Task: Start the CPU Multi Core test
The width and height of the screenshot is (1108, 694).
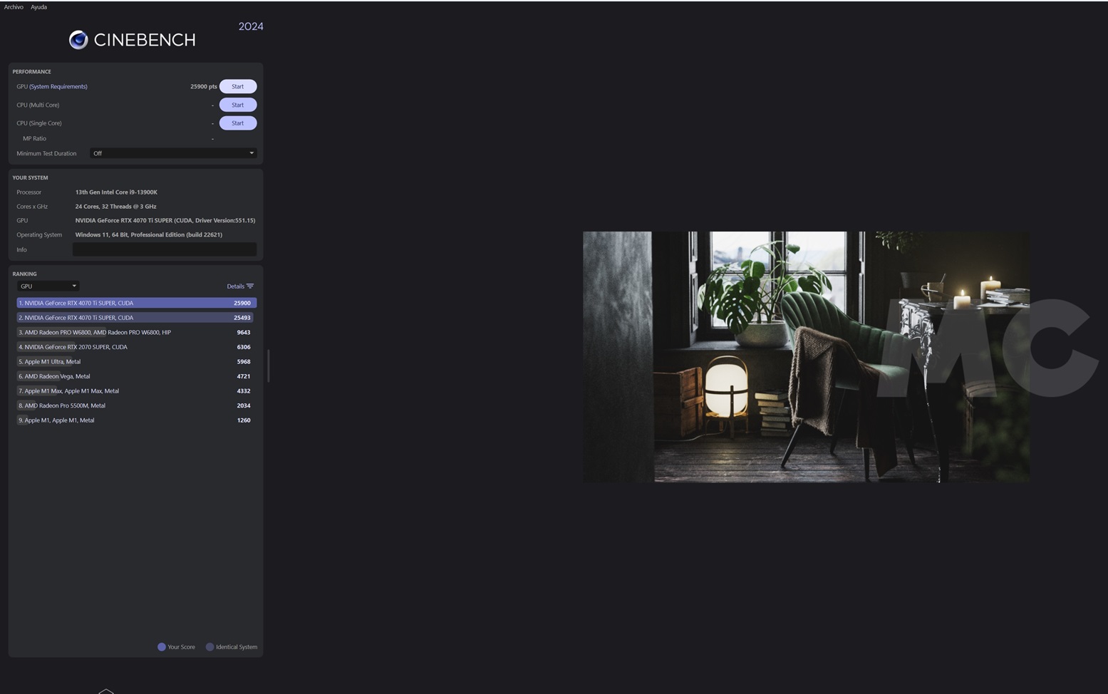Action: tap(237, 105)
